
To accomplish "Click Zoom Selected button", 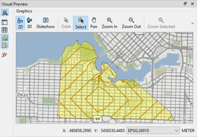I will point(161,23).
